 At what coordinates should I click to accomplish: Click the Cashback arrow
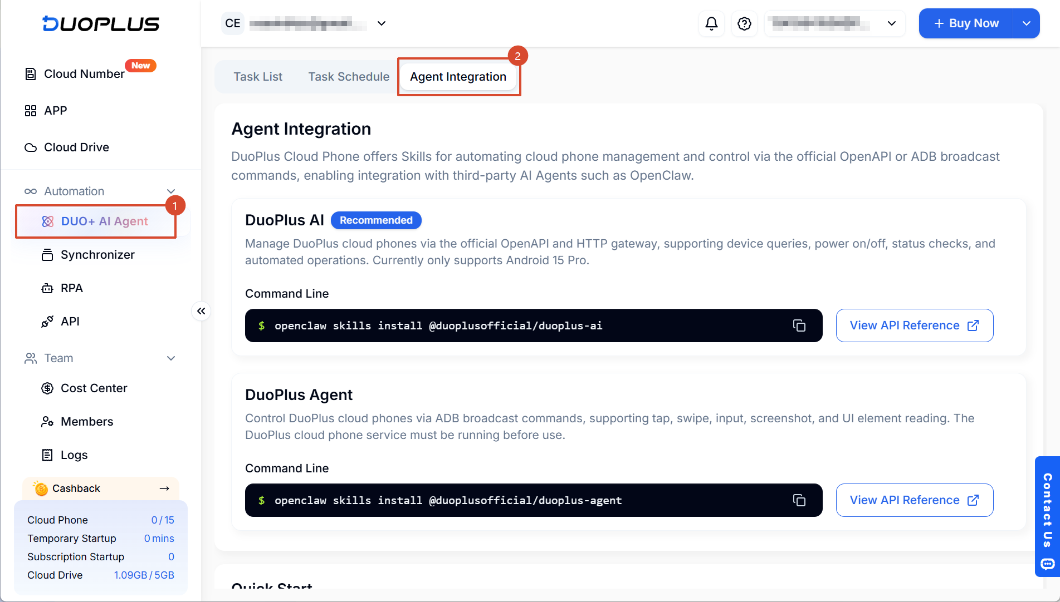pos(164,488)
